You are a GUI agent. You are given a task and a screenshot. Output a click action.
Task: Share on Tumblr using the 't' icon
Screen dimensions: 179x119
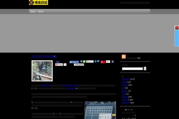pyautogui.click(x=112, y=62)
